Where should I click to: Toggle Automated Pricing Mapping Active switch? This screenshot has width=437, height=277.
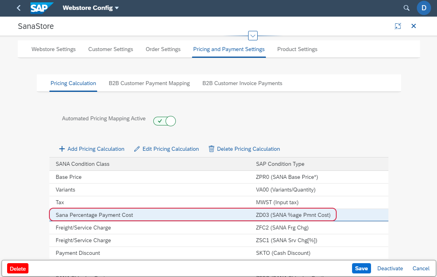164,121
